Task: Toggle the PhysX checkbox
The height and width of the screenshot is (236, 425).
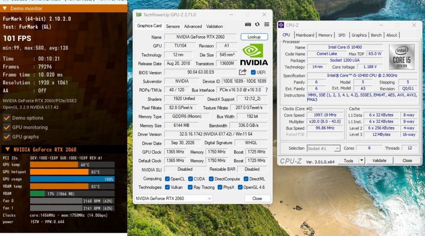Action: [220, 187]
